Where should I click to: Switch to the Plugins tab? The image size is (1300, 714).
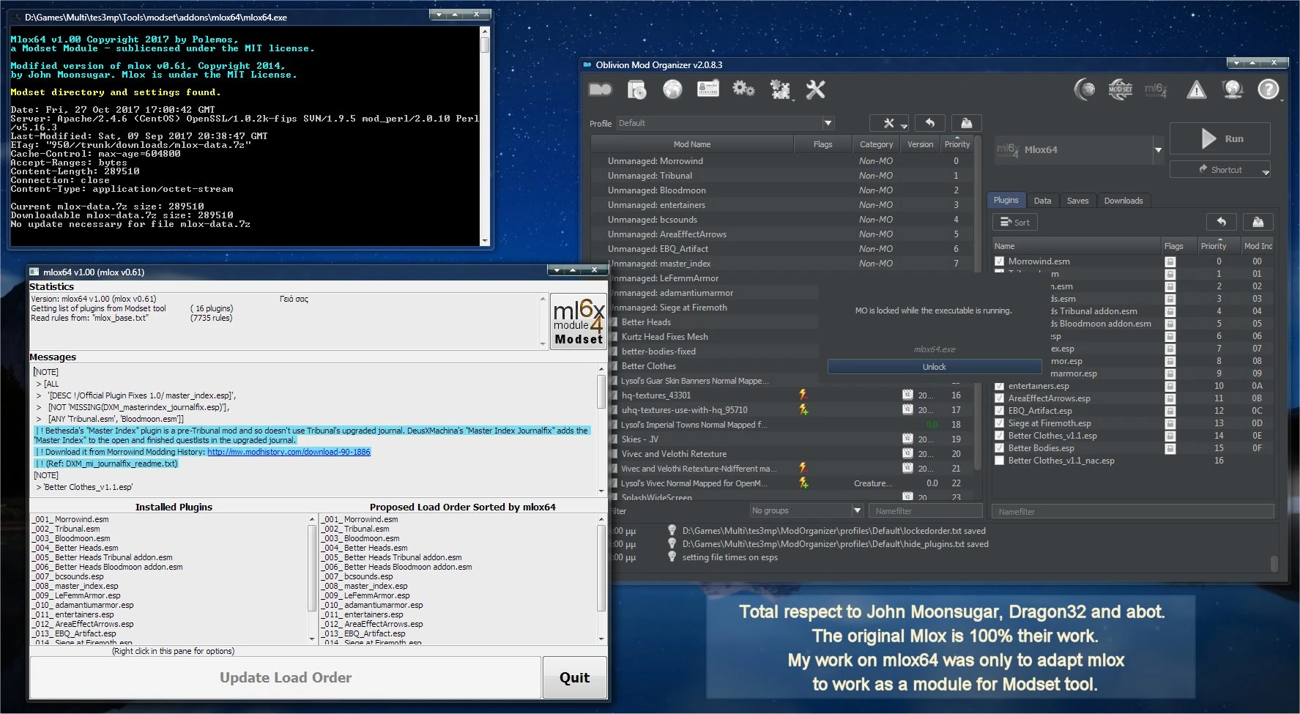click(1006, 200)
